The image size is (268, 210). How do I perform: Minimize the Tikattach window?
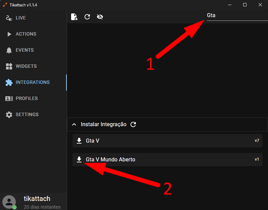pos(230,5)
